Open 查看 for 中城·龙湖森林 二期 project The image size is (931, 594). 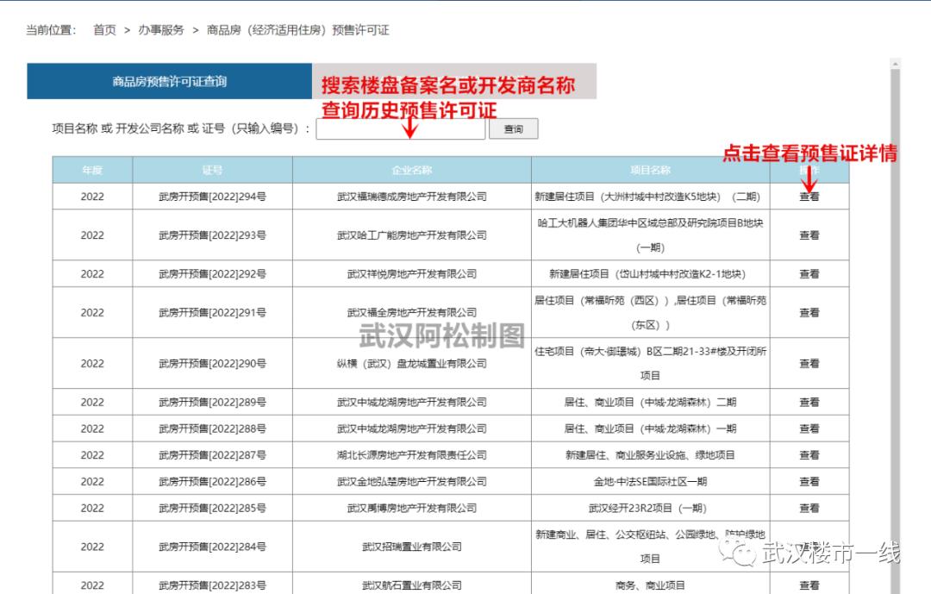tap(809, 402)
